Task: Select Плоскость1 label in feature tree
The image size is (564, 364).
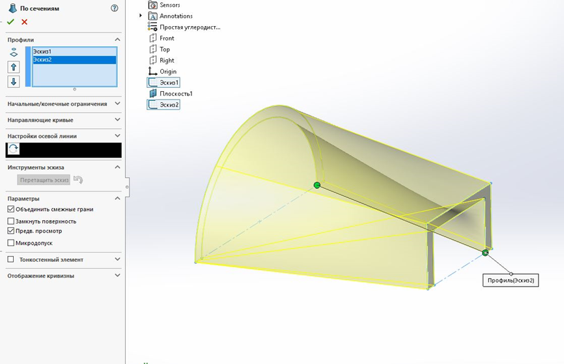Action: [176, 94]
